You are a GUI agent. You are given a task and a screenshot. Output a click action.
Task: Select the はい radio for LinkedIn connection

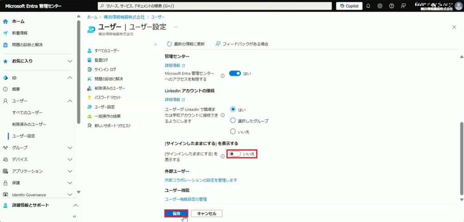pos(233,109)
